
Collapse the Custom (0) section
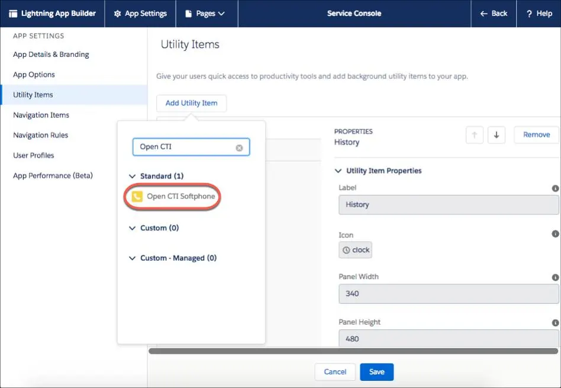click(132, 228)
